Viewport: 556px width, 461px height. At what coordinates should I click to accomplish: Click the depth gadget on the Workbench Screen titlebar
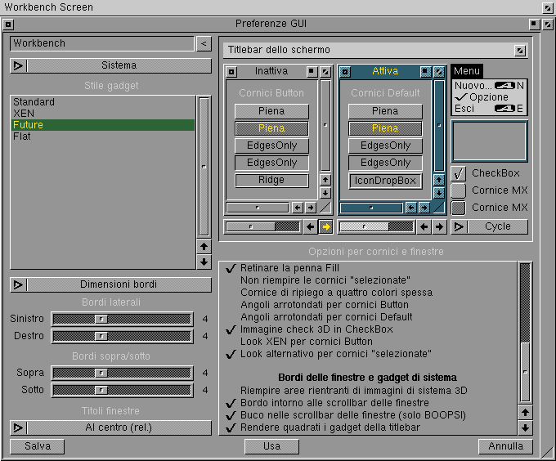pos(547,7)
